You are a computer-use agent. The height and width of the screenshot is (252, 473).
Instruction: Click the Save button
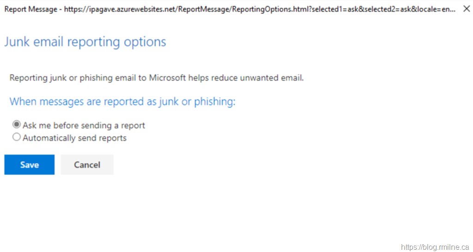(x=30, y=165)
